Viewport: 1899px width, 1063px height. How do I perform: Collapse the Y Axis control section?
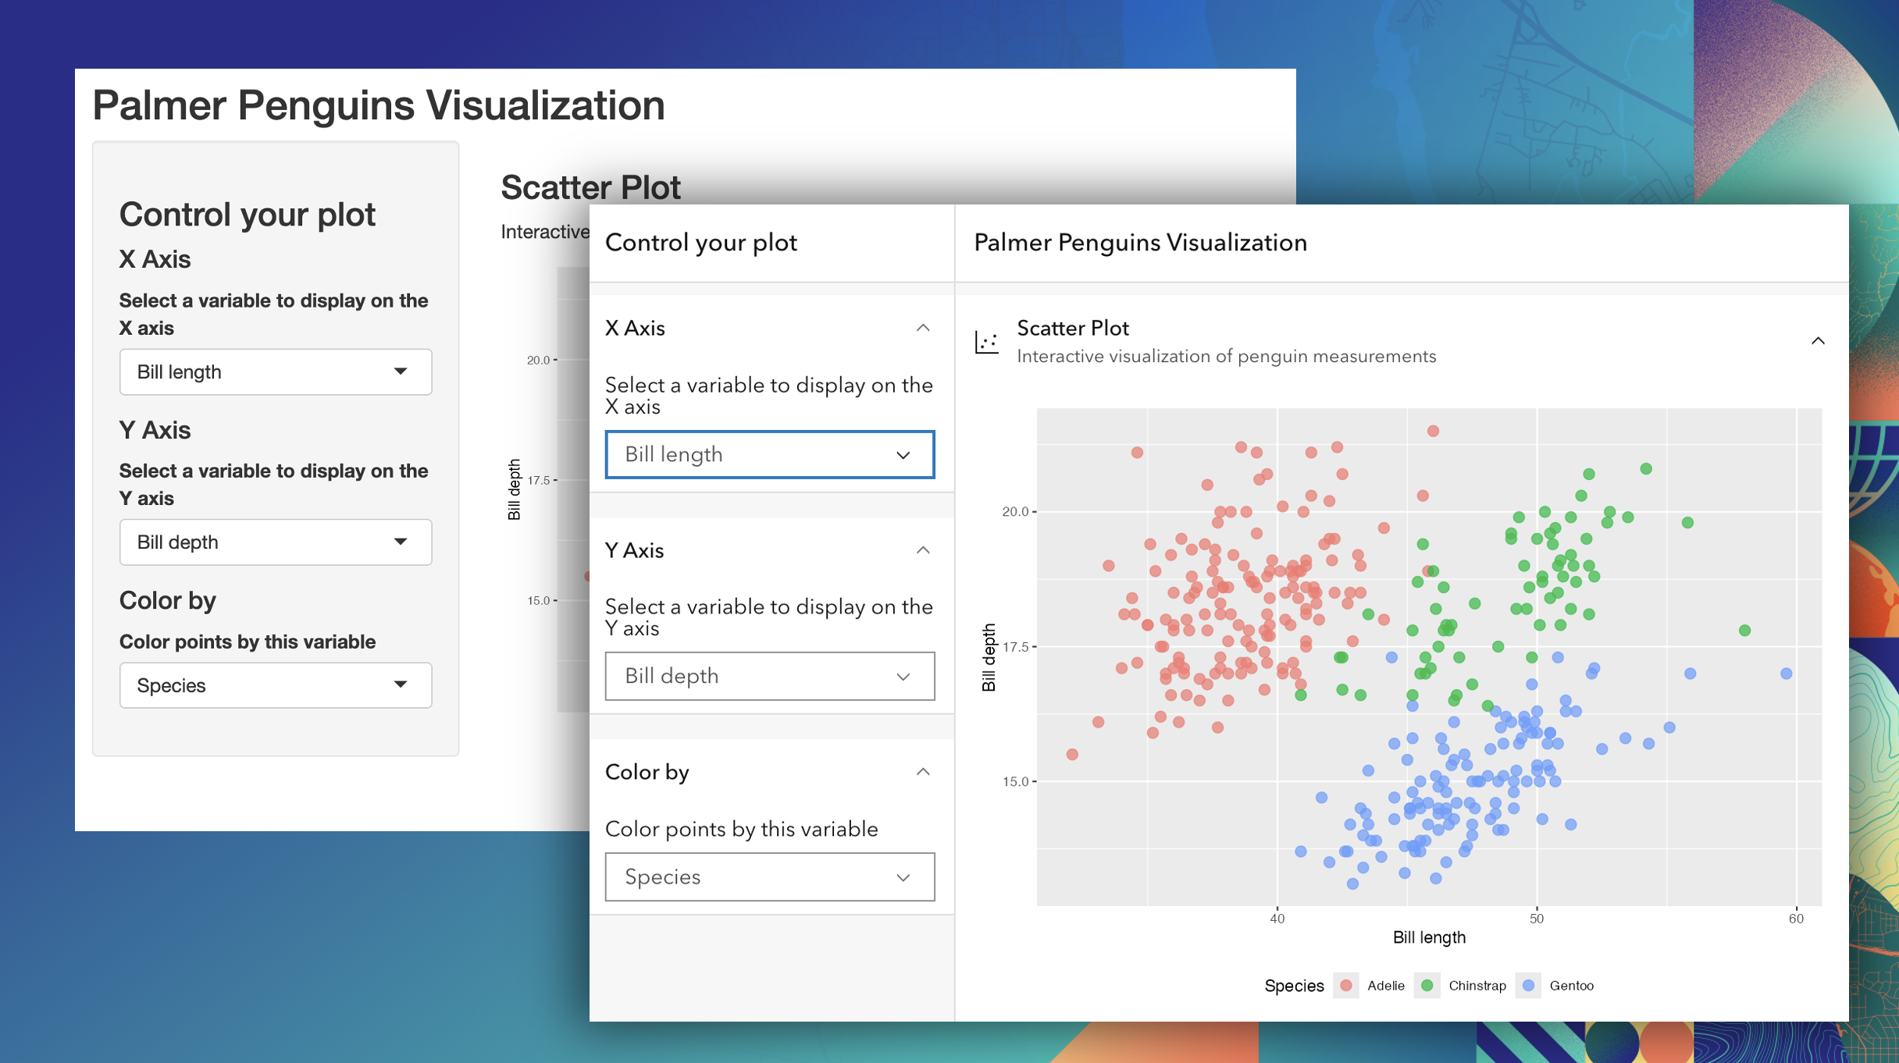point(923,549)
